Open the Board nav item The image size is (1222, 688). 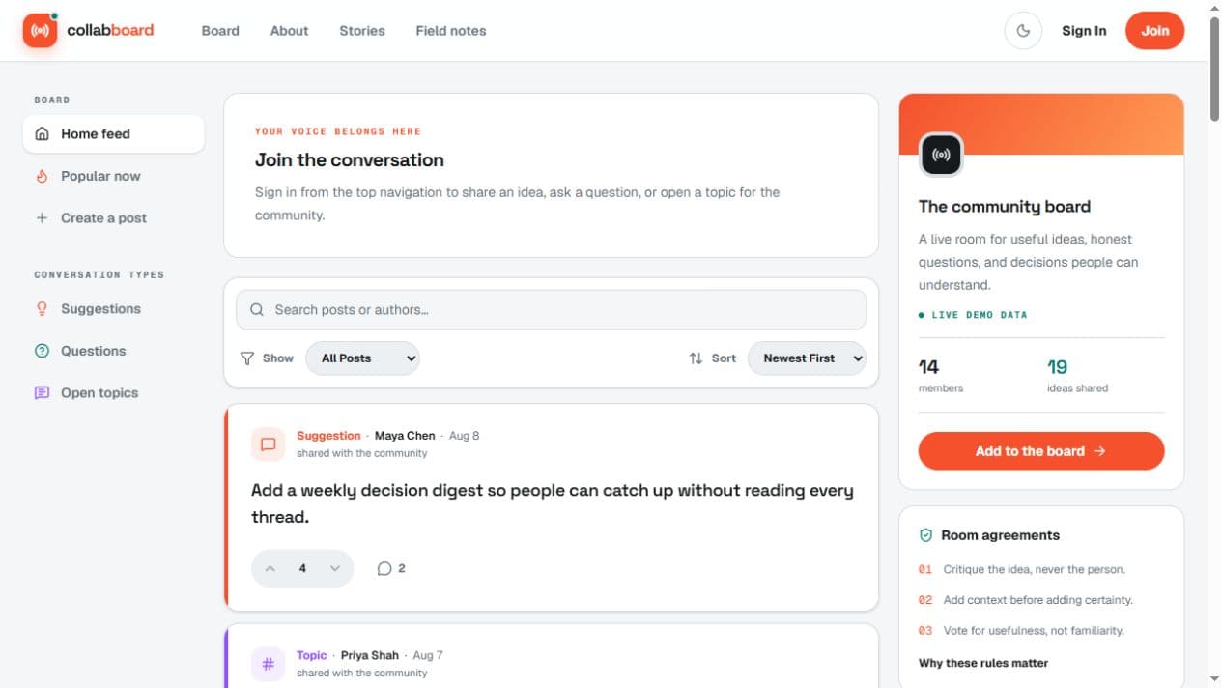(220, 31)
